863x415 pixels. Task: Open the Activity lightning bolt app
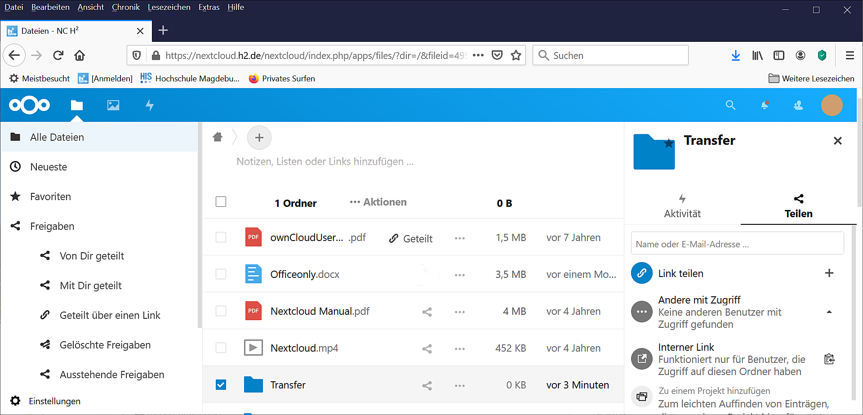click(x=150, y=105)
